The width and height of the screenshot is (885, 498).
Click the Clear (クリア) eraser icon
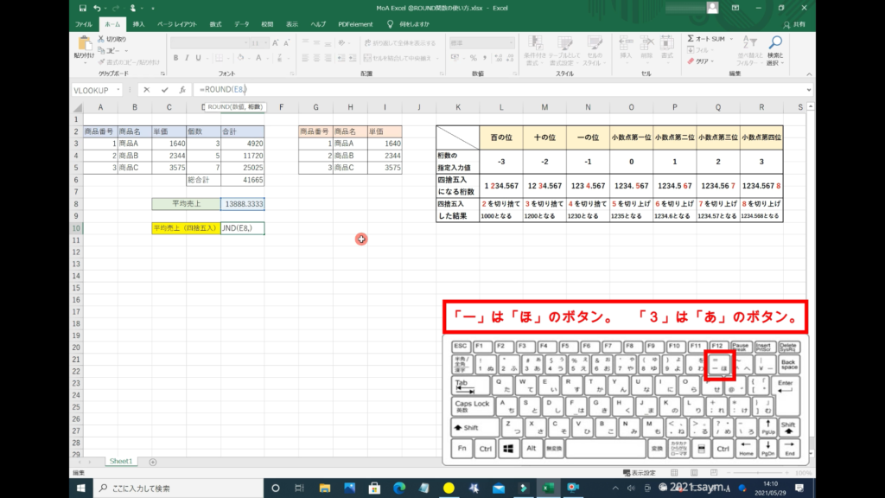click(691, 61)
